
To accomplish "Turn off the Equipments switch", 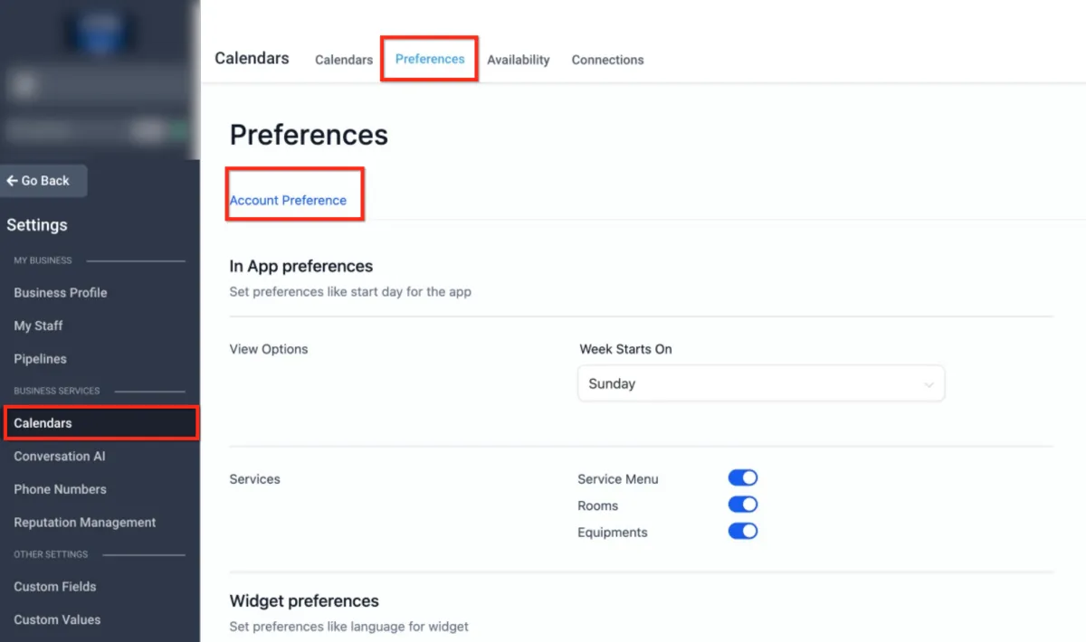I will click(743, 532).
